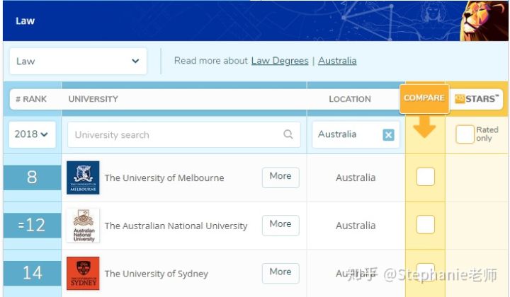Click the Law title in blue banner
This screenshot has height=297, width=510.
pyautogui.click(x=25, y=21)
